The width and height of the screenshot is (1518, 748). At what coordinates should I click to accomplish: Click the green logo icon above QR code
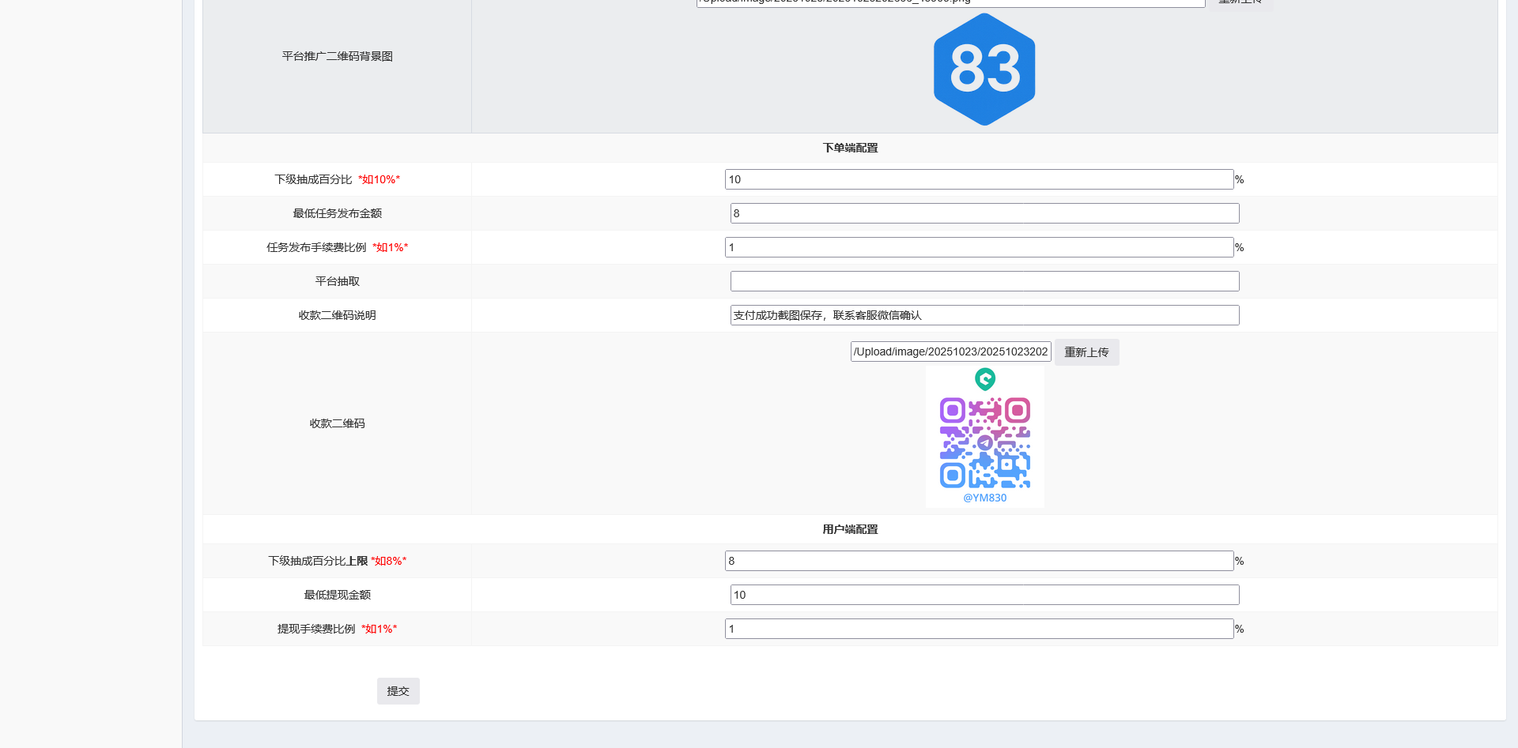pyautogui.click(x=984, y=380)
